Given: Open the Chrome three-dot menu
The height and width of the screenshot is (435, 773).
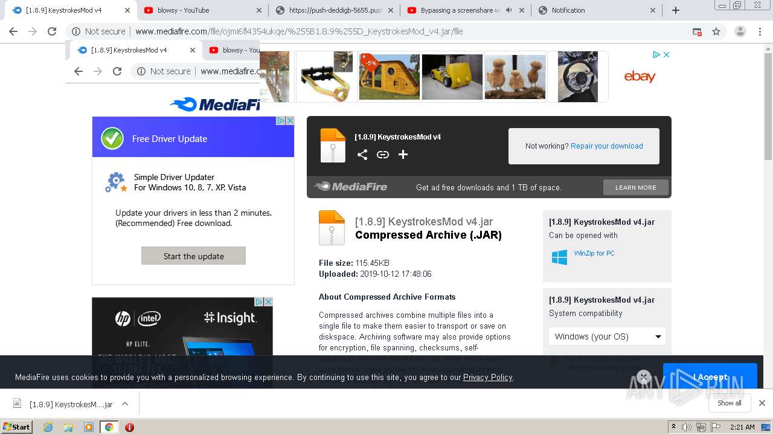Looking at the screenshot, I should click(760, 31).
